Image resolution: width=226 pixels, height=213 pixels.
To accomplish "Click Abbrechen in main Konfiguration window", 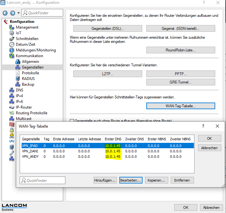I will coord(211,207).
